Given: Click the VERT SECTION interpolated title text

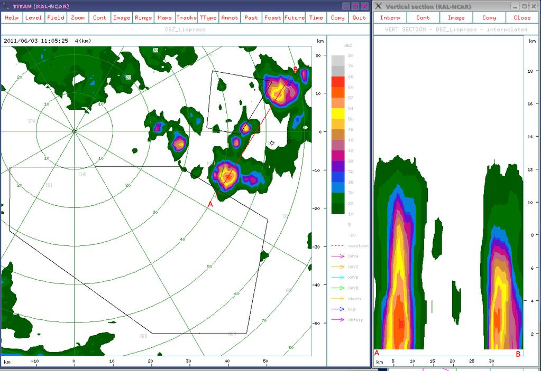Looking at the screenshot, I should [456, 30].
